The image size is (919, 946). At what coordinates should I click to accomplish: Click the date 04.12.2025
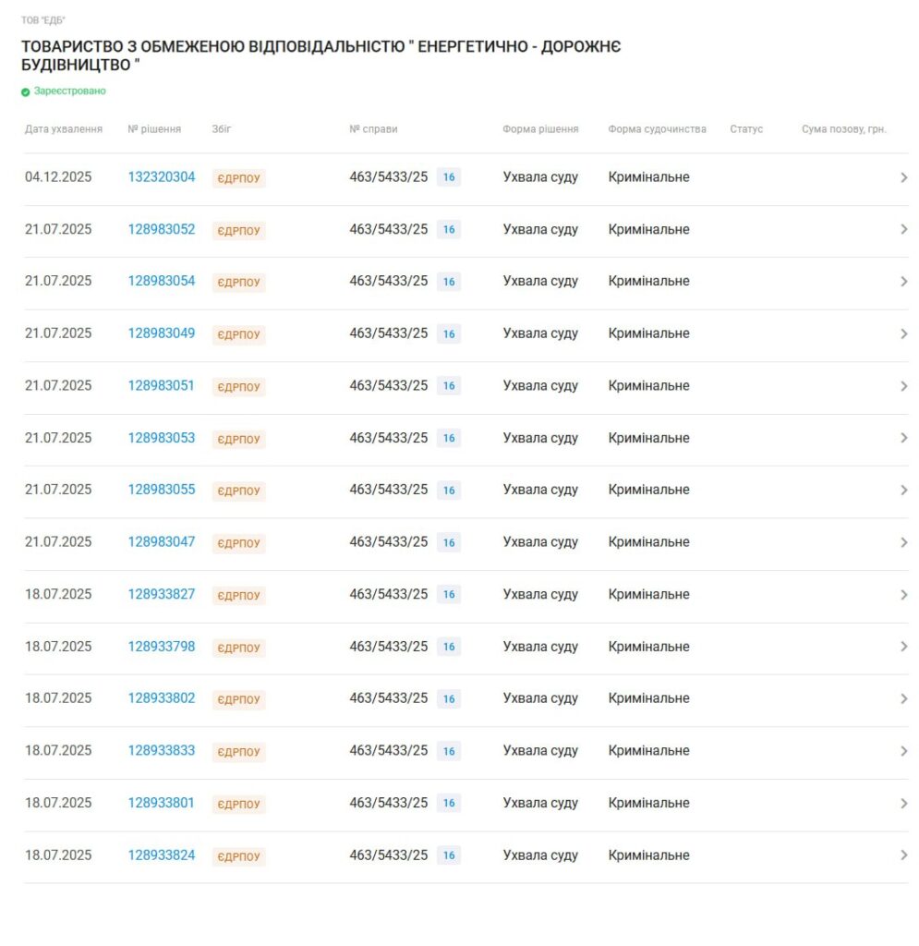pos(58,176)
